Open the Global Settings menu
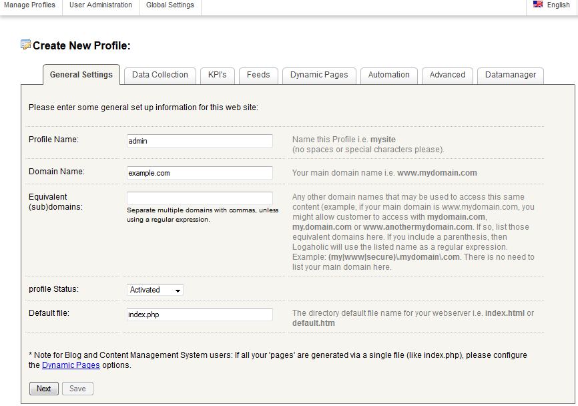This screenshot has width=578, height=406. 170,5
